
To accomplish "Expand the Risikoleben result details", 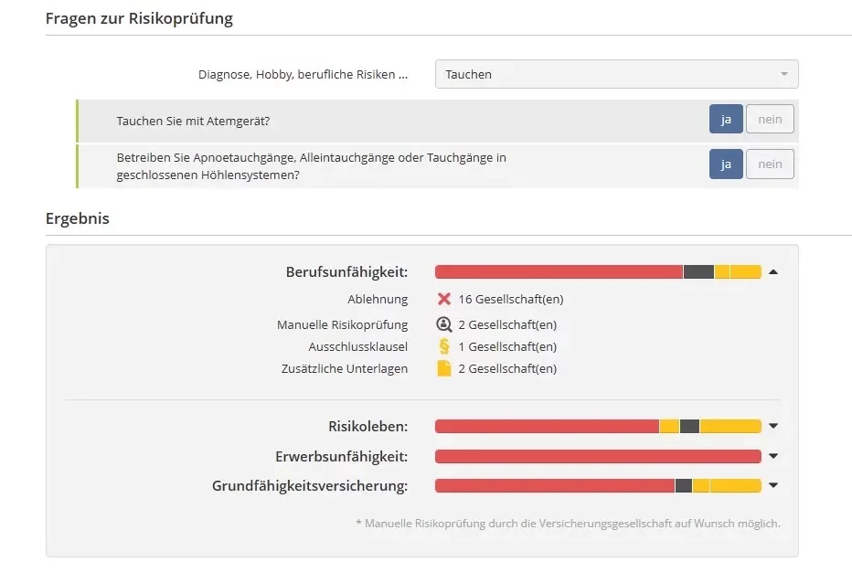I will pos(773,426).
